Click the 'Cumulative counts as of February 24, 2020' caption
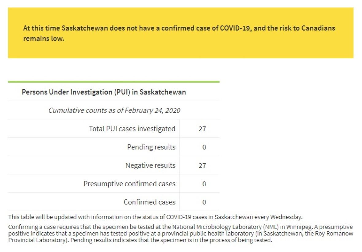Viewport: 362px width, 252px height. (114, 110)
